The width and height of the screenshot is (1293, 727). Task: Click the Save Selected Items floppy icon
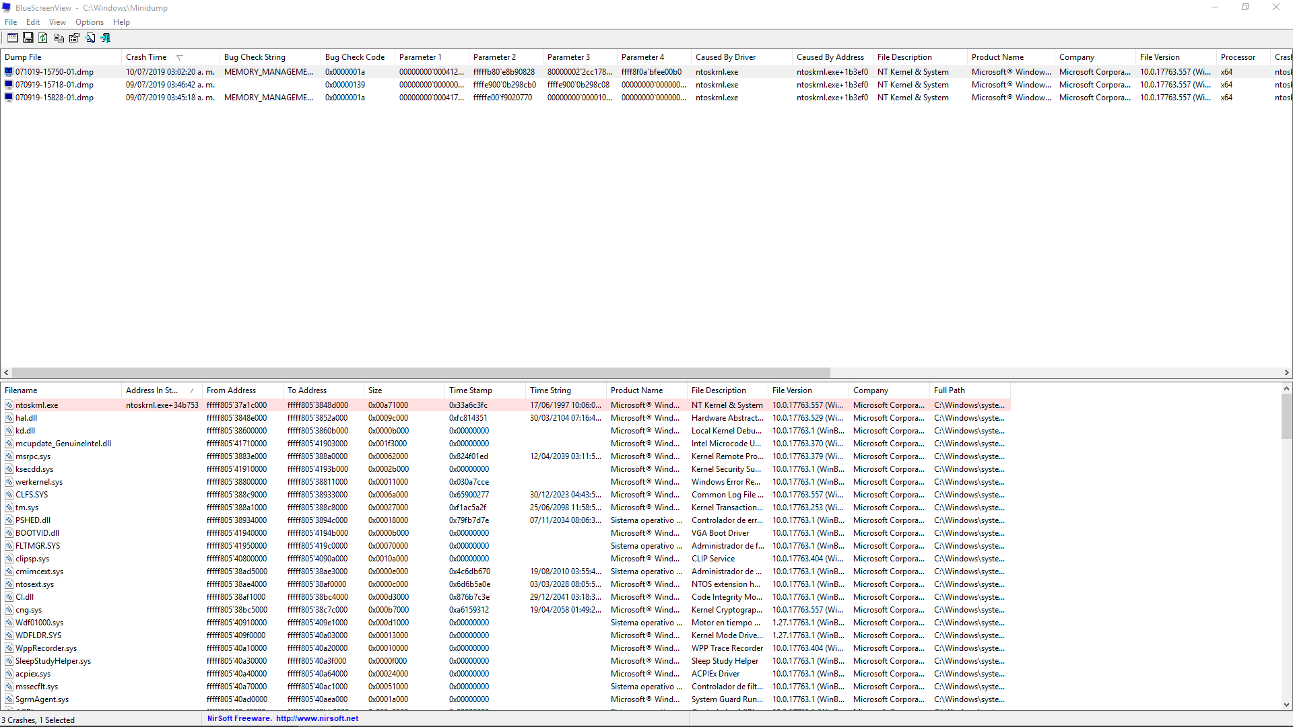pyautogui.click(x=28, y=38)
